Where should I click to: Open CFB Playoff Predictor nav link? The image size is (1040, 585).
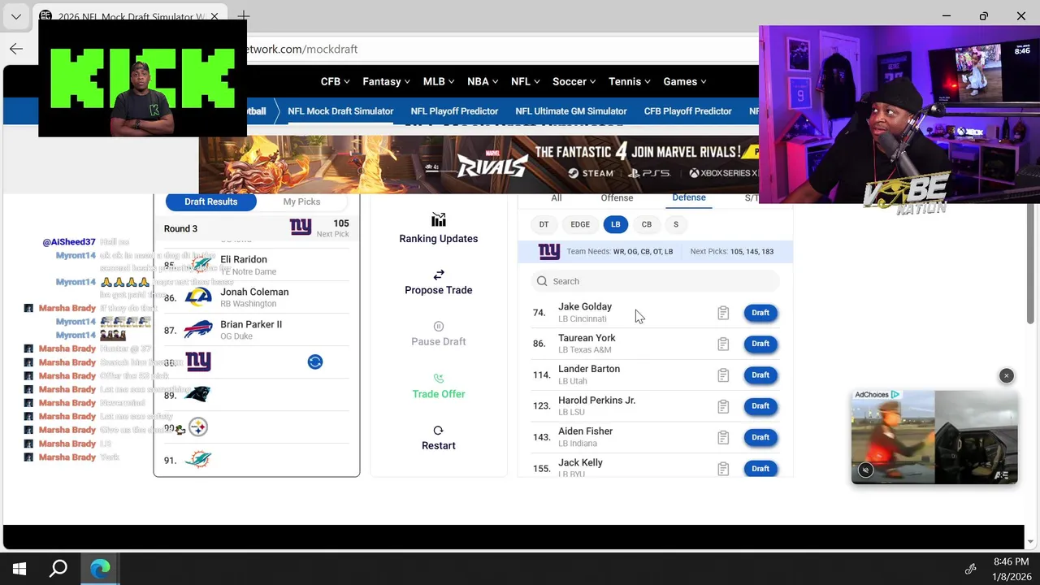click(x=688, y=111)
